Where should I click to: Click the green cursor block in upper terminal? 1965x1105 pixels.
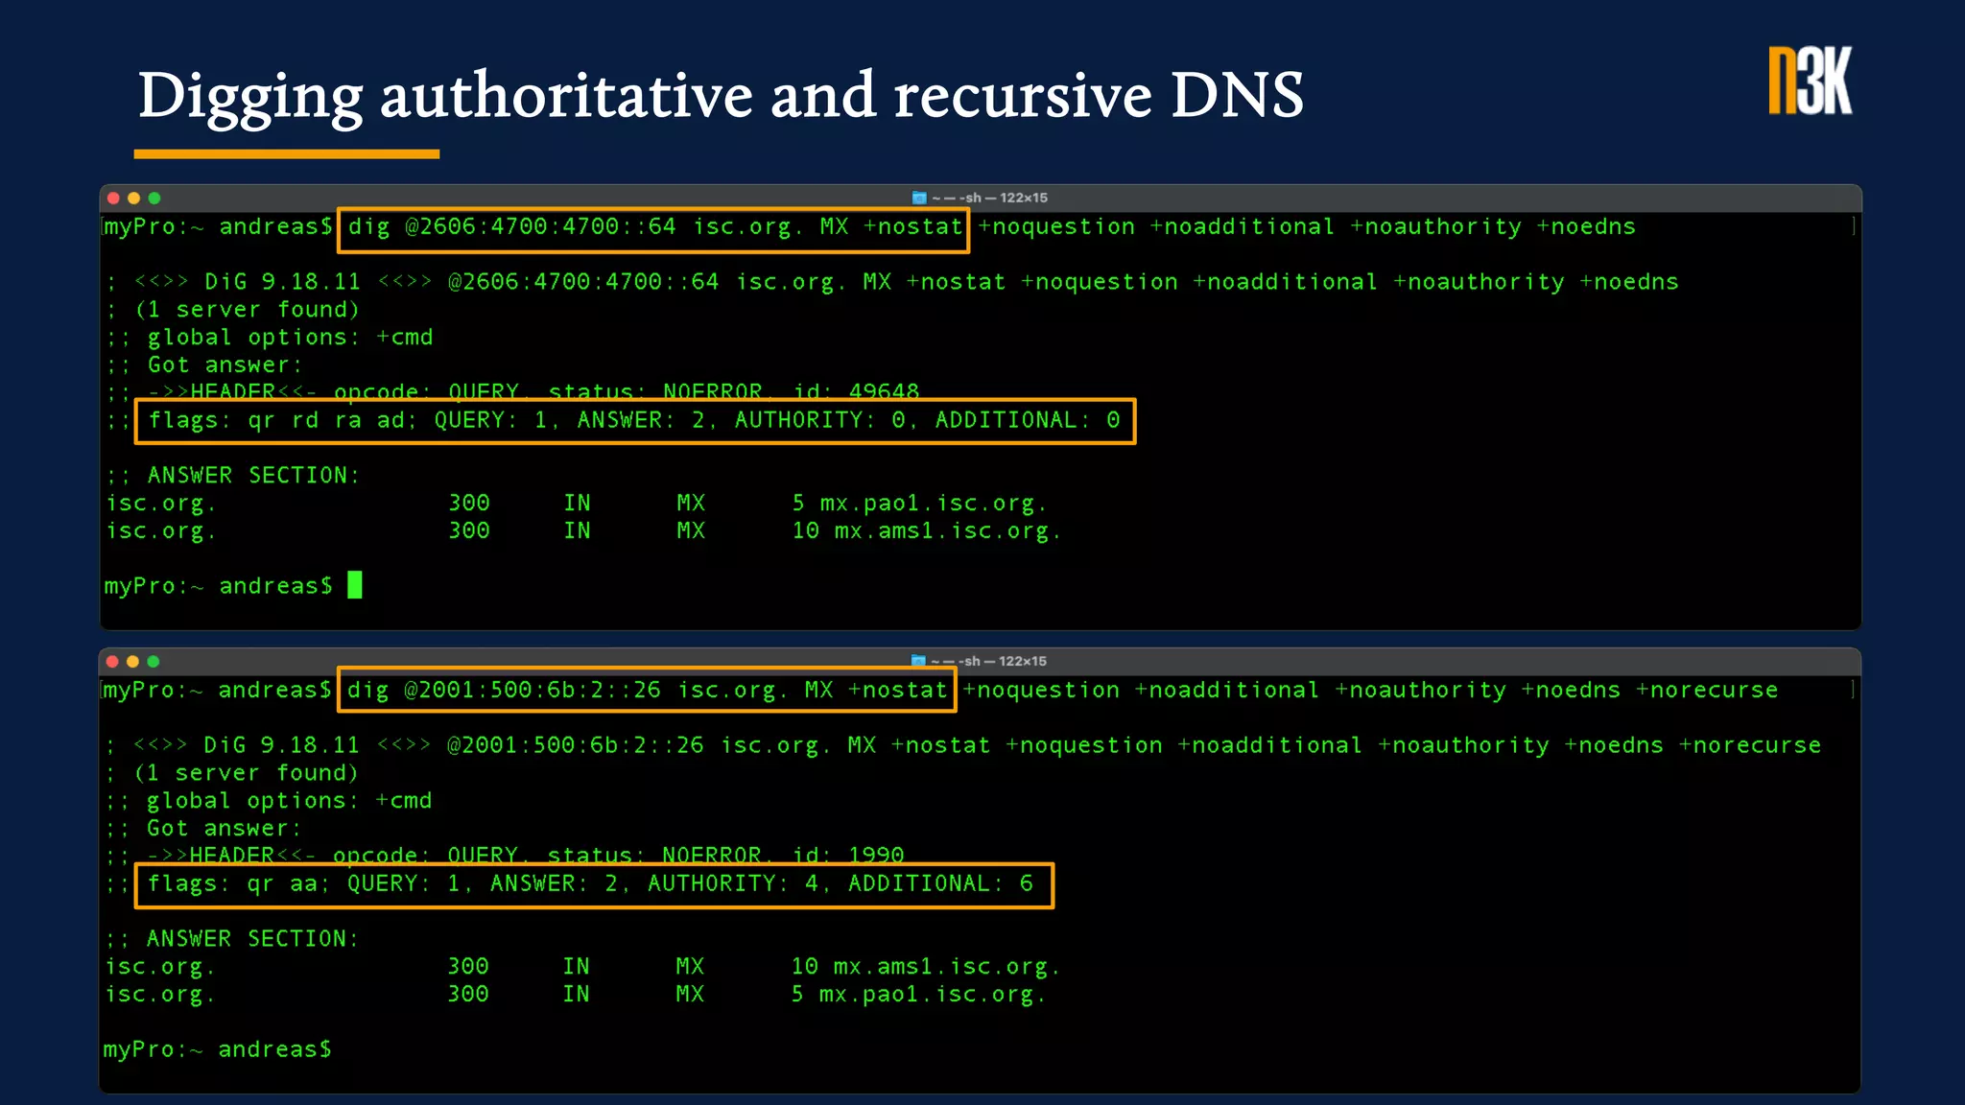[355, 584]
